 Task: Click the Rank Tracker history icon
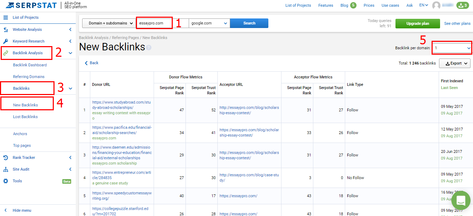tap(5, 157)
